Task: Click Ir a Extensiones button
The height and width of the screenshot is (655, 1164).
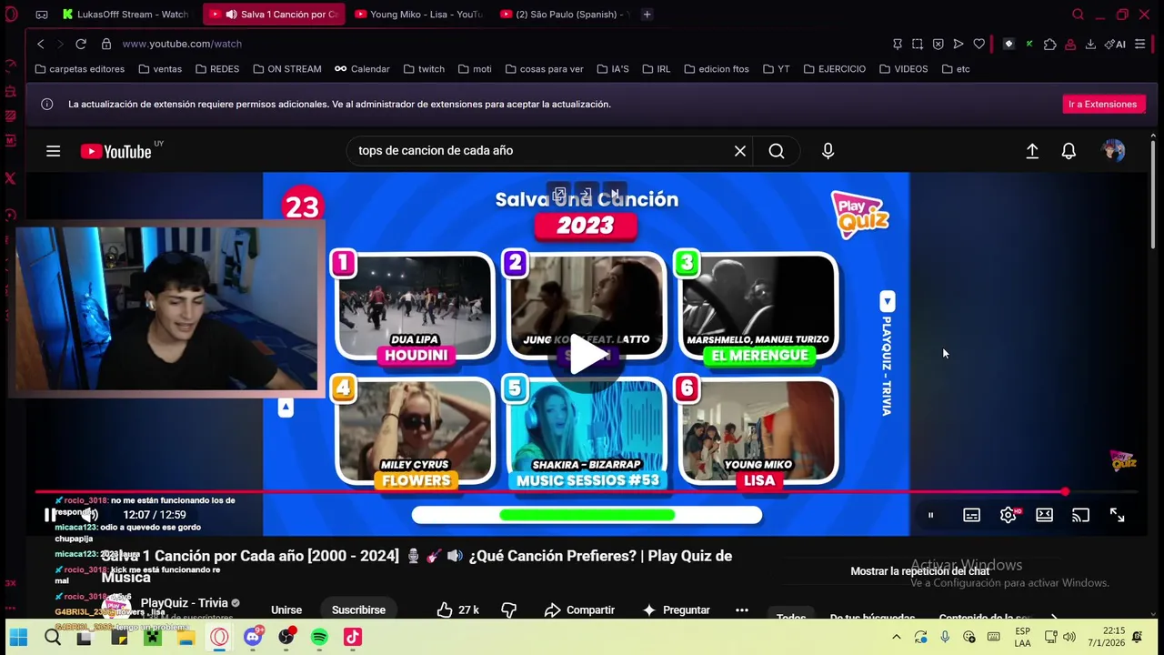Action: pyautogui.click(x=1102, y=105)
